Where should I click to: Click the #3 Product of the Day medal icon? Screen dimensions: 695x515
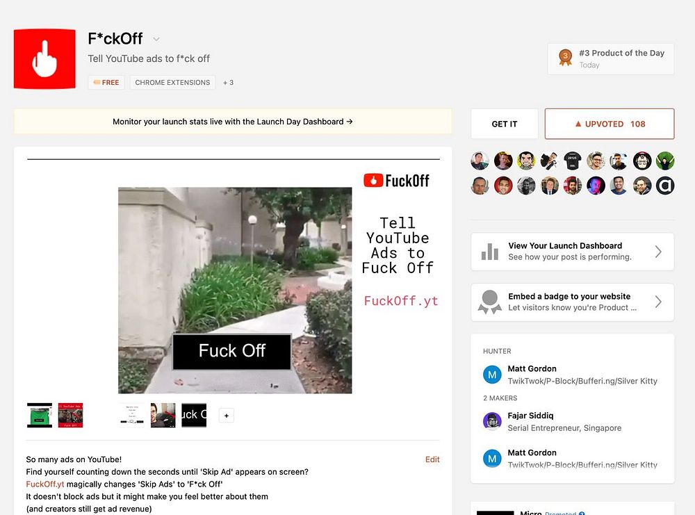tap(565, 58)
